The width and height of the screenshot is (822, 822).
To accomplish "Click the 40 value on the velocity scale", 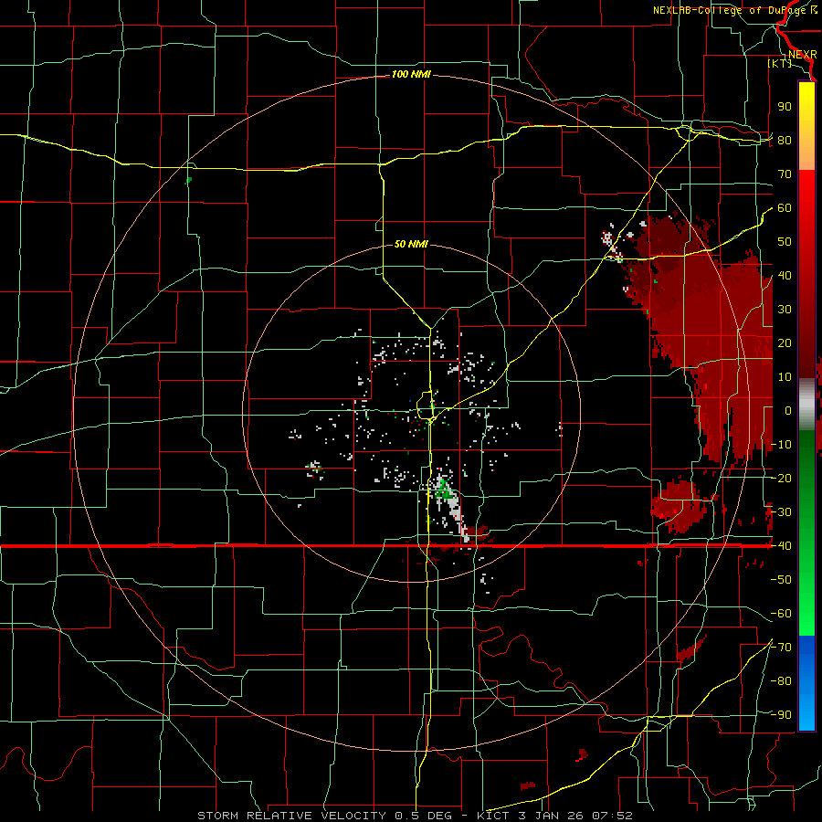I will click(785, 276).
